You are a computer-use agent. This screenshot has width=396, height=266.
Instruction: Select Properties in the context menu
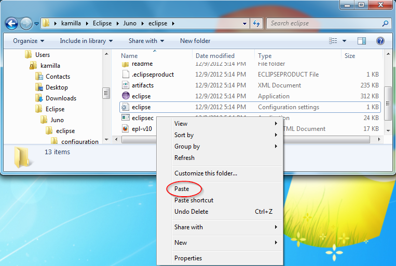point(188,258)
